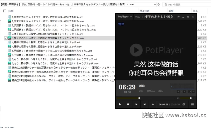
Task: Select the 3,様子のおかしい彼女 srt file name
Action: 47,34
